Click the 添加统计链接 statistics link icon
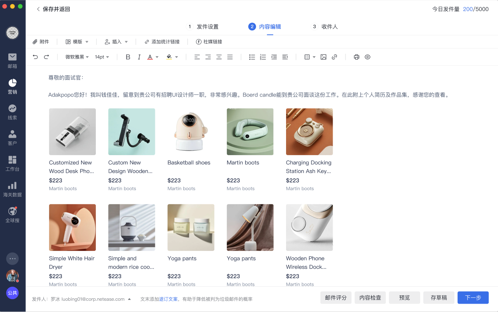Screen dimensions: 498x312 click(146, 41)
